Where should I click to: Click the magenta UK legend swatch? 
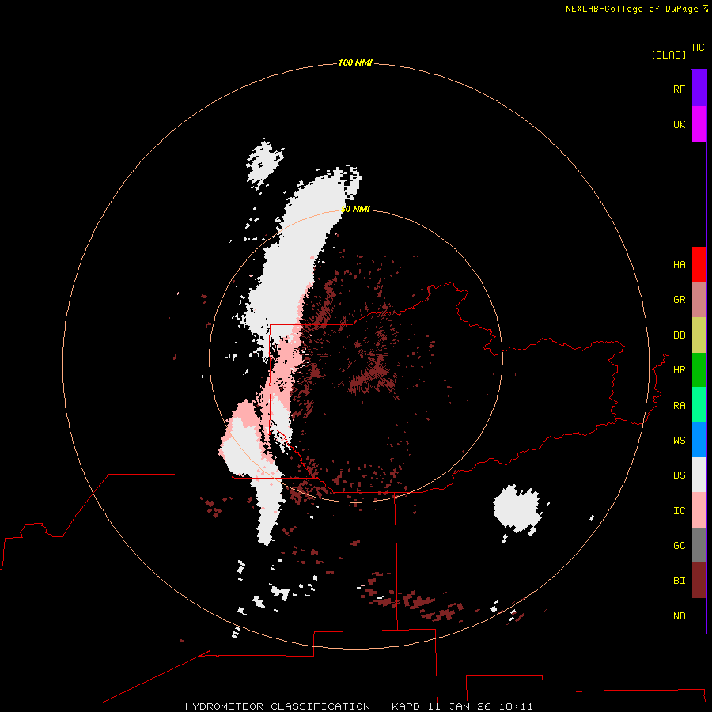[x=699, y=124]
